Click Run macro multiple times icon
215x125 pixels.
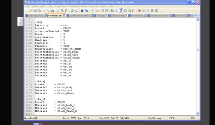point(152,10)
